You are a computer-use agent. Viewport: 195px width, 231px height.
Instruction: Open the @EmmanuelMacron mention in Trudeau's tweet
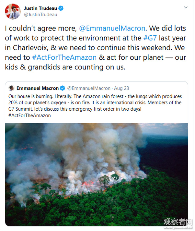click(x=112, y=28)
